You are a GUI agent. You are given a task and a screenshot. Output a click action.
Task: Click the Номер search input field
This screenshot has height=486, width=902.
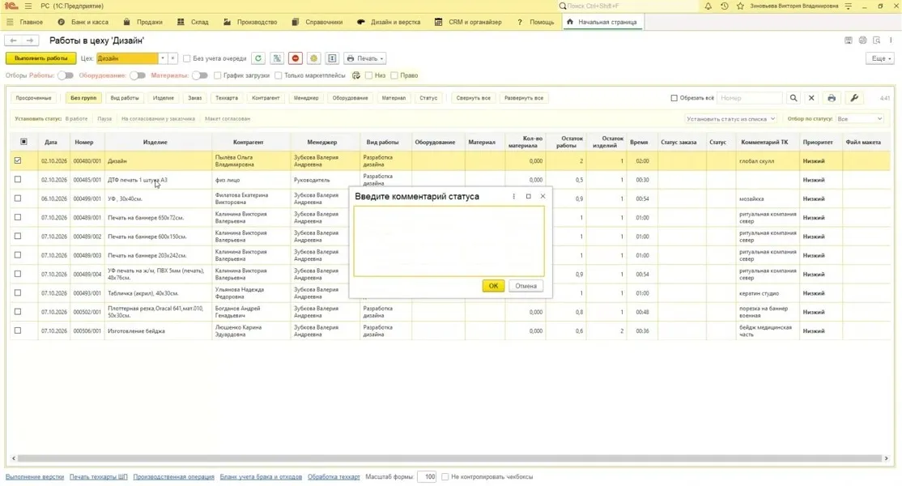tap(750, 98)
